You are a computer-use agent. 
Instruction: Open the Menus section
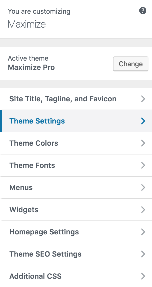point(76,187)
